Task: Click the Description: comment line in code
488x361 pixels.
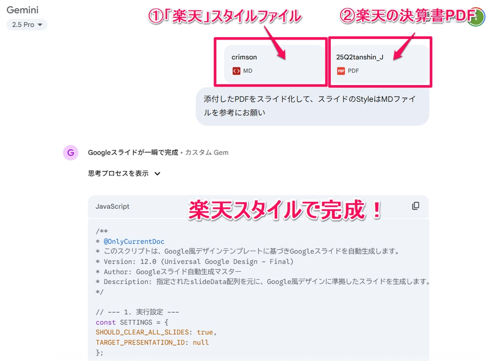Action: pyautogui.click(x=263, y=282)
